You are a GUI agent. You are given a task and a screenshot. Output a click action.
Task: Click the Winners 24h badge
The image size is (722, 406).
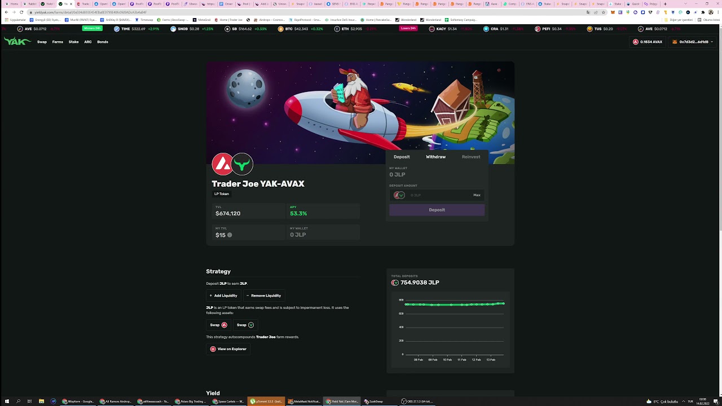pyautogui.click(x=92, y=28)
